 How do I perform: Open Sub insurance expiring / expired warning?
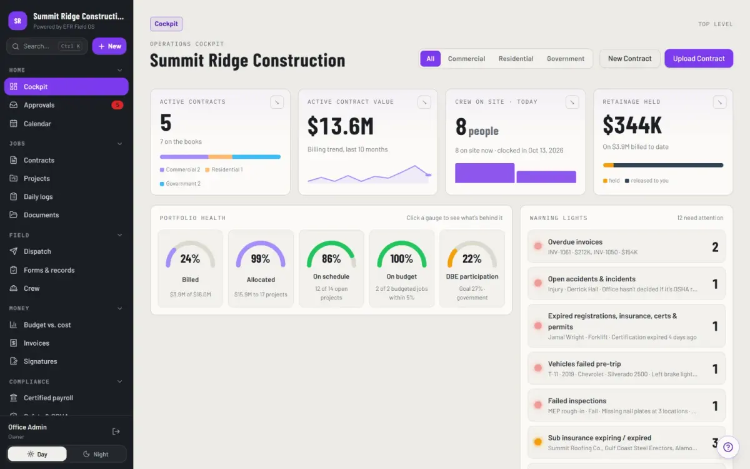coord(626,443)
